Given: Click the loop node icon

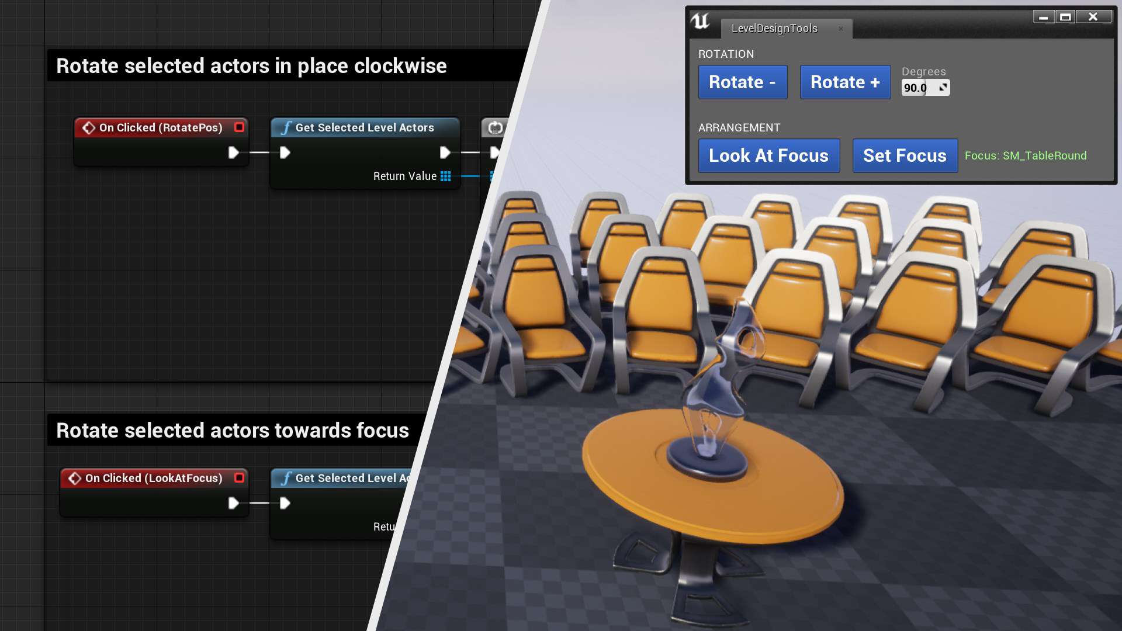Looking at the screenshot, I should coord(495,127).
